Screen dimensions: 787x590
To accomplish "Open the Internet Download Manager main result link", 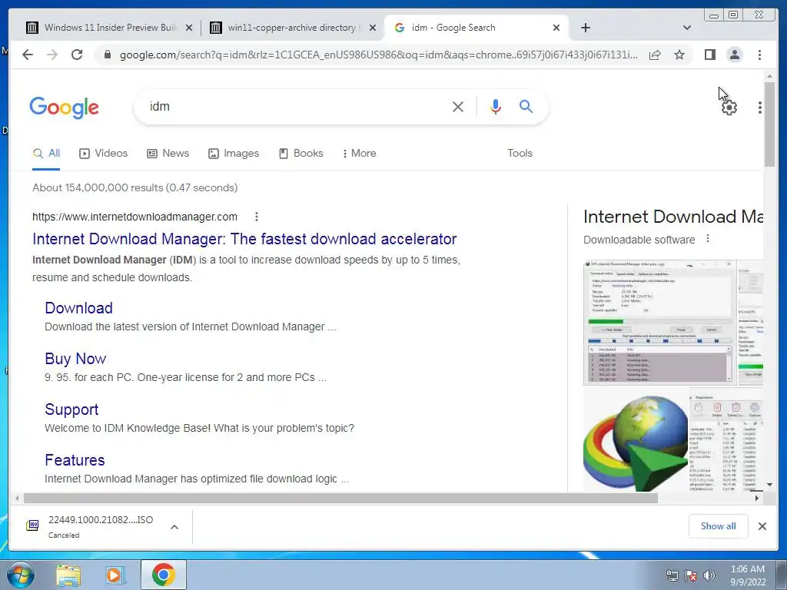I will tap(244, 239).
